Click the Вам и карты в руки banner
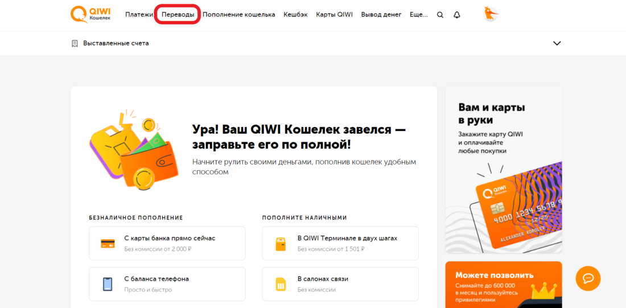Viewport: 626px width, 308px height. click(x=503, y=170)
